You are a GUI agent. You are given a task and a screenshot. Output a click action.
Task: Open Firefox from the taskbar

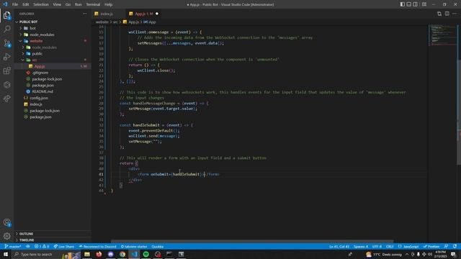(99, 254)
